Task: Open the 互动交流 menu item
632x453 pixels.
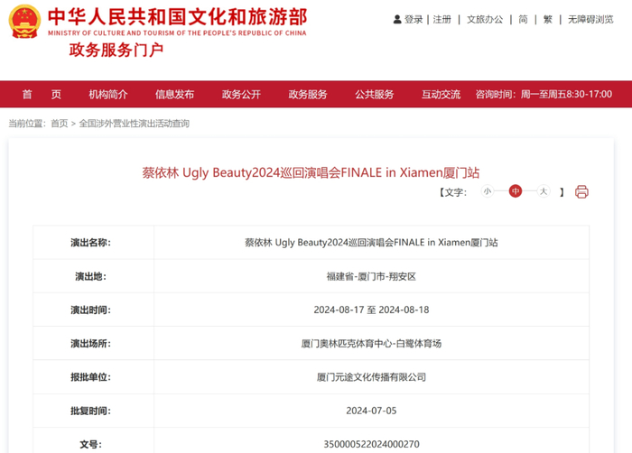Action: 441,95
